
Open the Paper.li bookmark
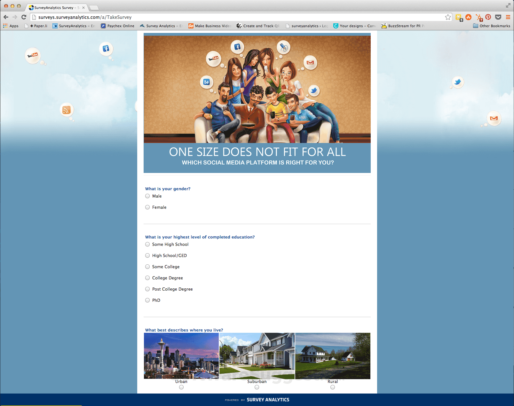click(x=36, y=26)
